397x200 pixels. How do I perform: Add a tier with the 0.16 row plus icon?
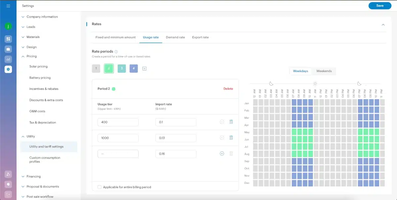coord(222,154)
